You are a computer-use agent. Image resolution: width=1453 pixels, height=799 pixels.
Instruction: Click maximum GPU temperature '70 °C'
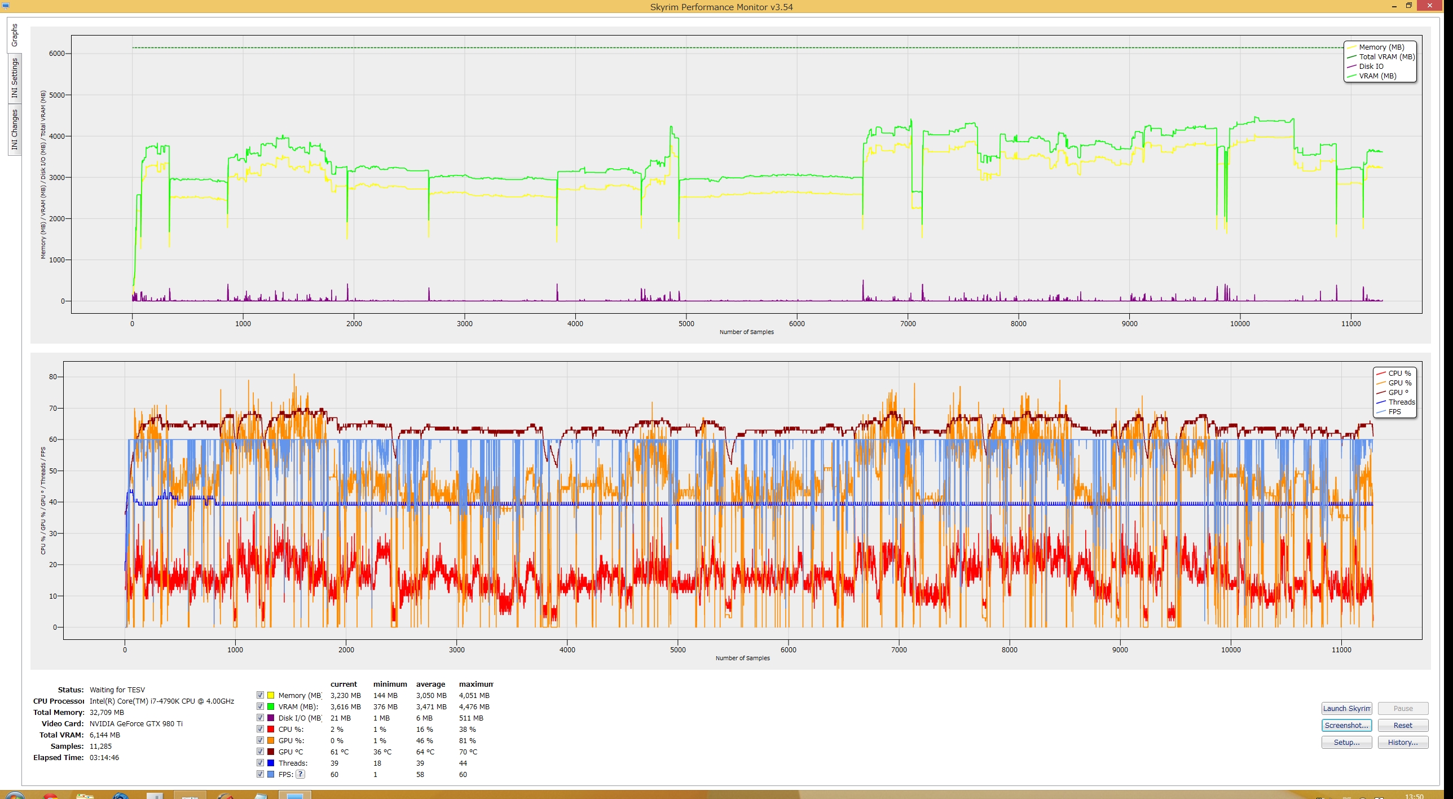tap(468, 752)
